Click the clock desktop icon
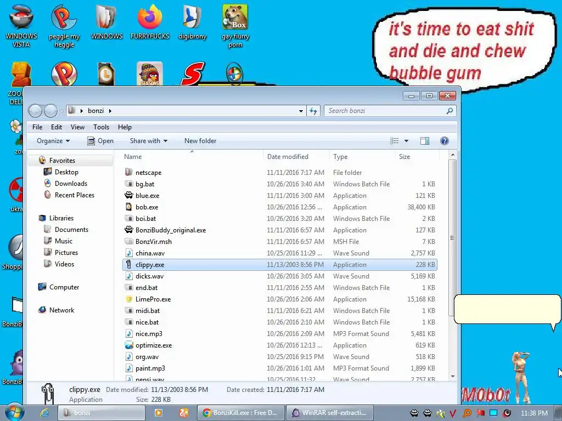This screenshot has width=562, height=421. (x=106, y=73)
